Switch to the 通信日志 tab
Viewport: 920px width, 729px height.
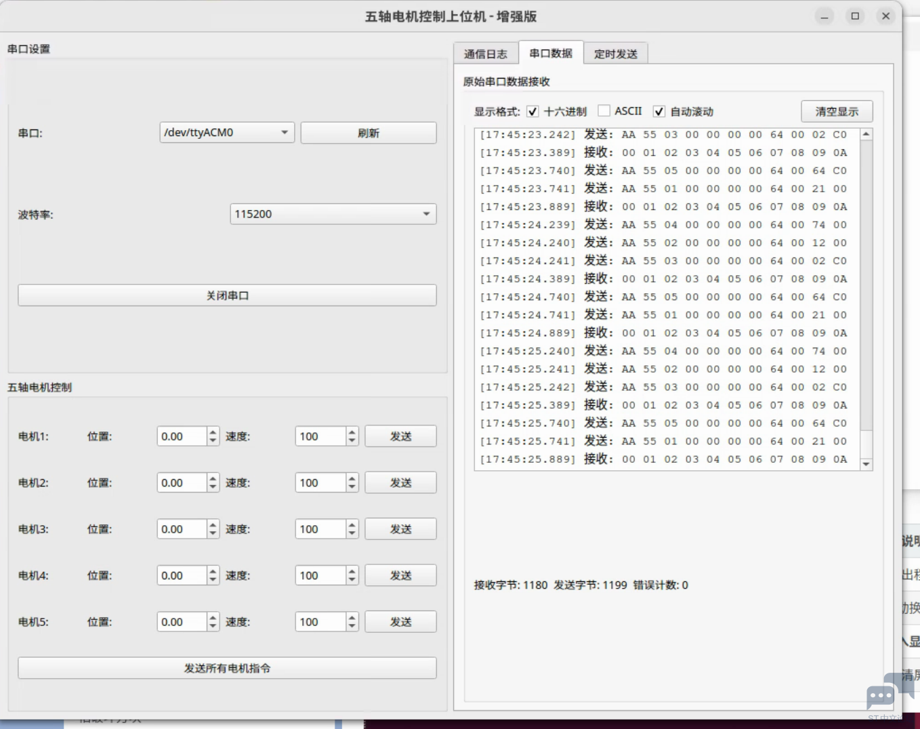pos(485,54)
